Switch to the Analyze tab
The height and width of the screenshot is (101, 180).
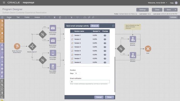click(37, 17)
